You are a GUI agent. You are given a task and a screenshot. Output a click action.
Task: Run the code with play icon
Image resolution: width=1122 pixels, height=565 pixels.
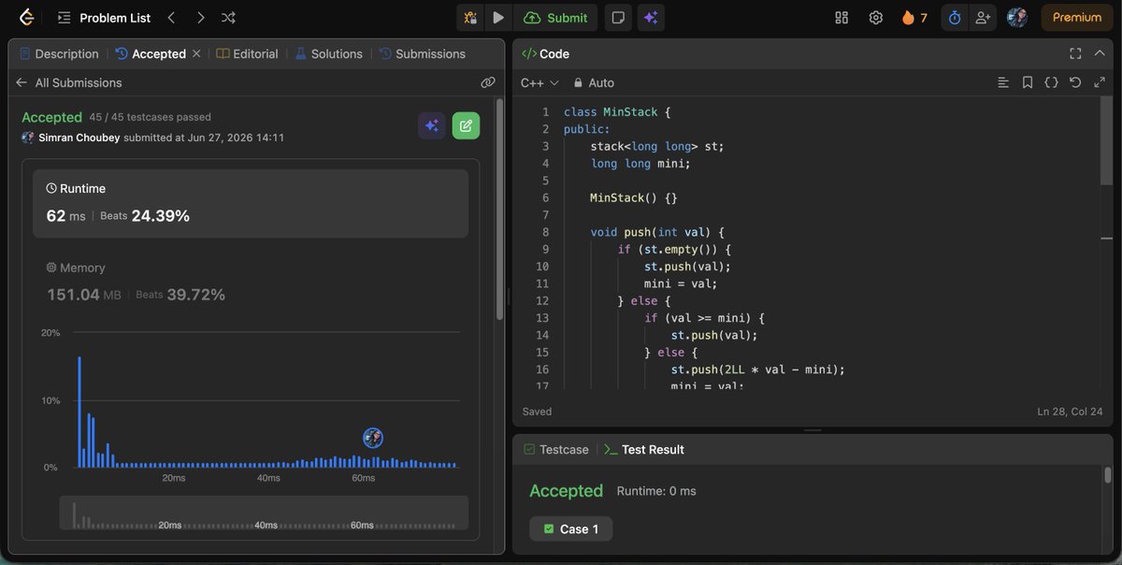click(x=498, y=18)
